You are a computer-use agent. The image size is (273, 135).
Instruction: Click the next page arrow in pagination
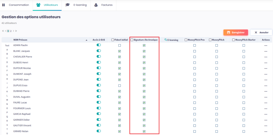coord(13,31)
